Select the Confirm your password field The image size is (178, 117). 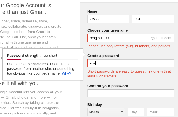(131, 93)
